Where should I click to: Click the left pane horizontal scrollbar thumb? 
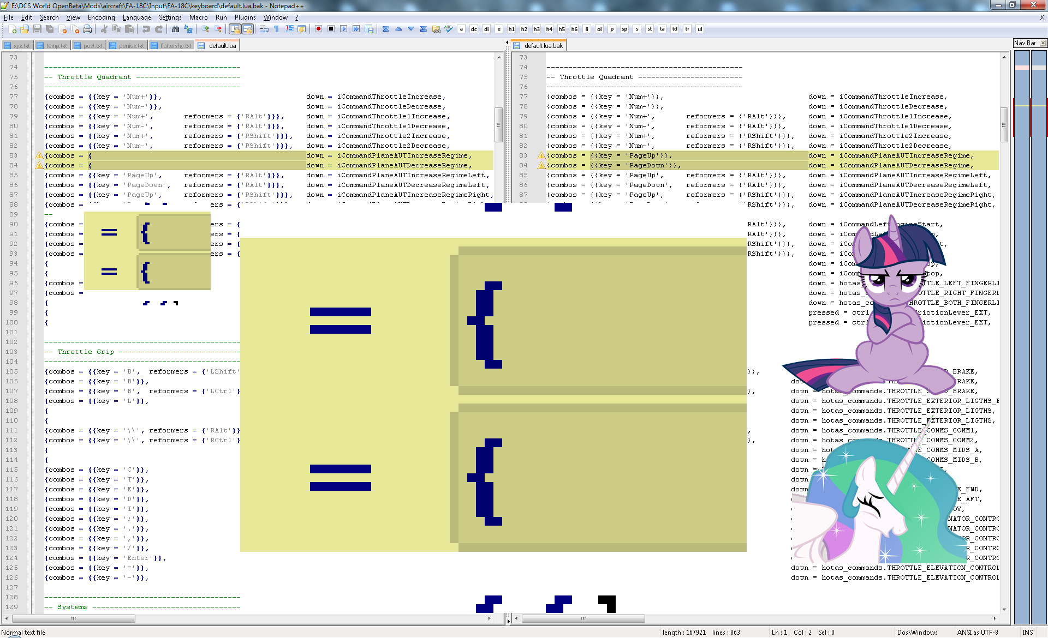pyautogui.click(x=74, y=618)
